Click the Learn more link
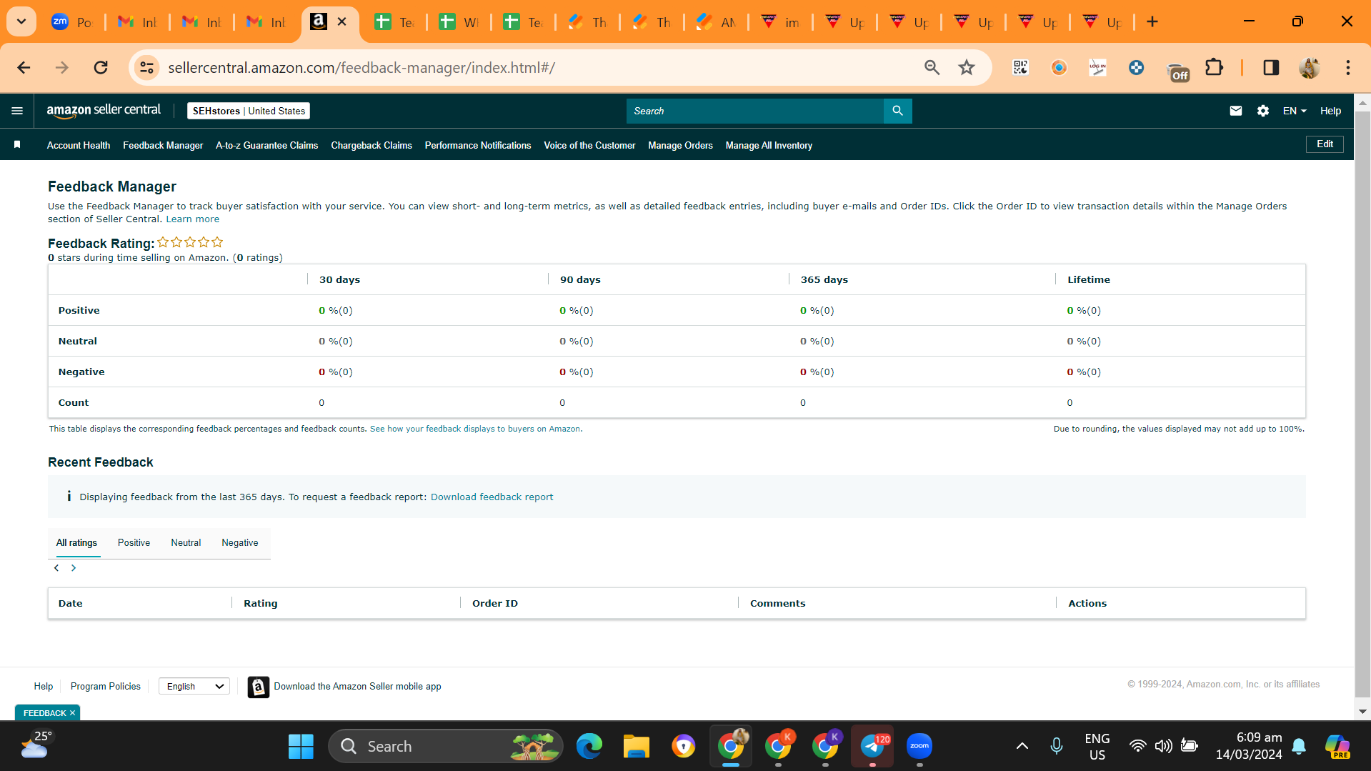 coord(193,219)
